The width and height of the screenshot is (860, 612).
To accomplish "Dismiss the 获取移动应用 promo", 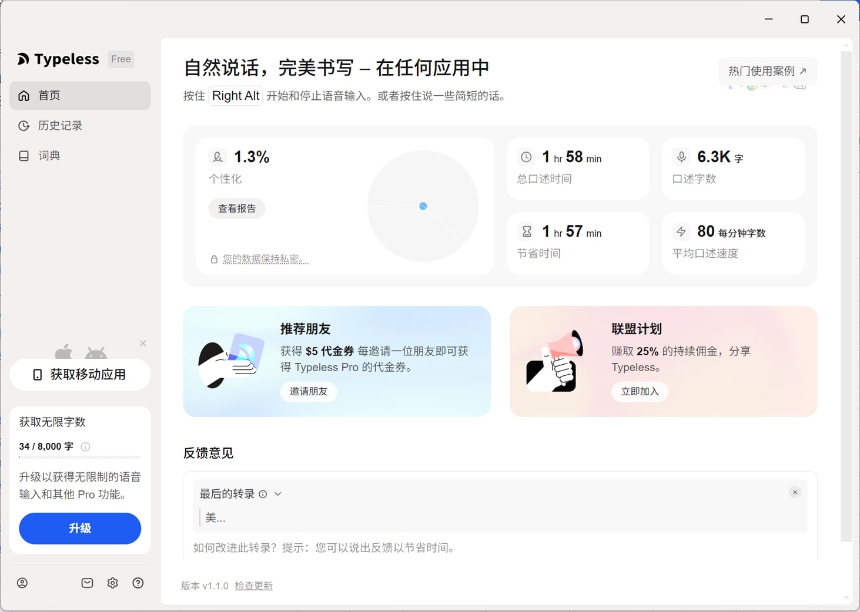I will 143,343.
